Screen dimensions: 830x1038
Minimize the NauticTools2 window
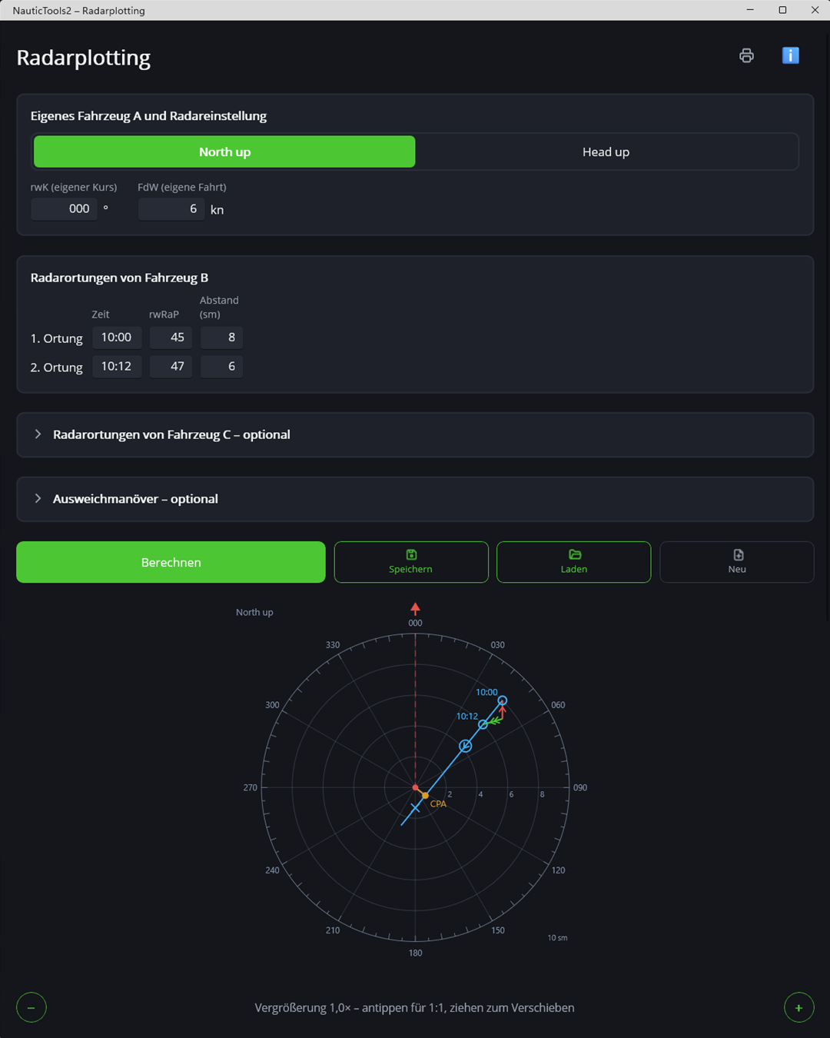tap(750, 10)
